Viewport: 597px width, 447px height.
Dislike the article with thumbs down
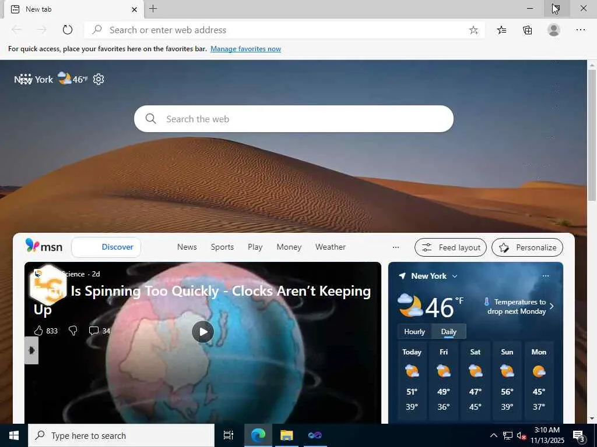click(x=73, y=331)
